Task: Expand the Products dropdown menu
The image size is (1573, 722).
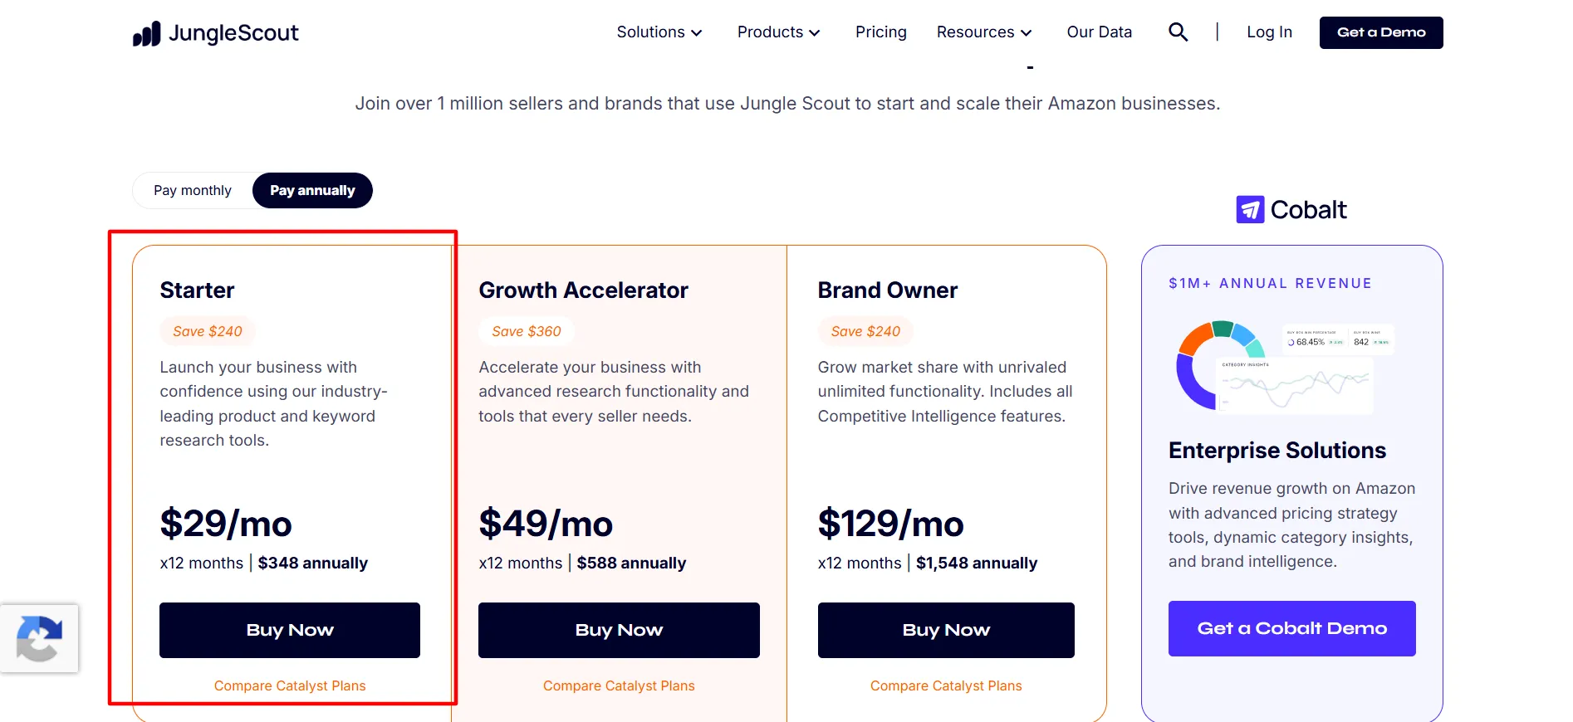Action: (779, 32)
